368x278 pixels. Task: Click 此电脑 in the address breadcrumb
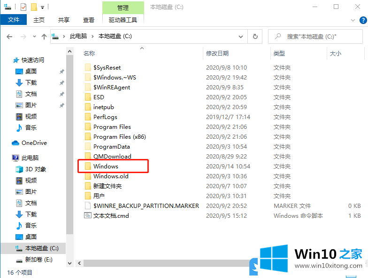pyautogui.click(x=79, y=36)
